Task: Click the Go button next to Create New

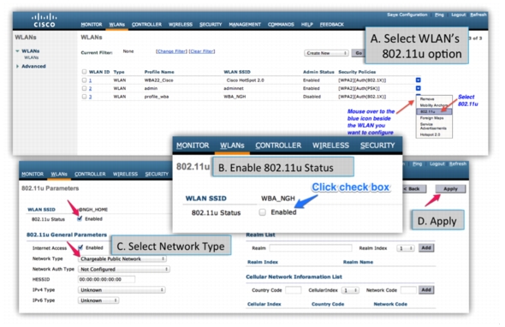Action: 359,53
